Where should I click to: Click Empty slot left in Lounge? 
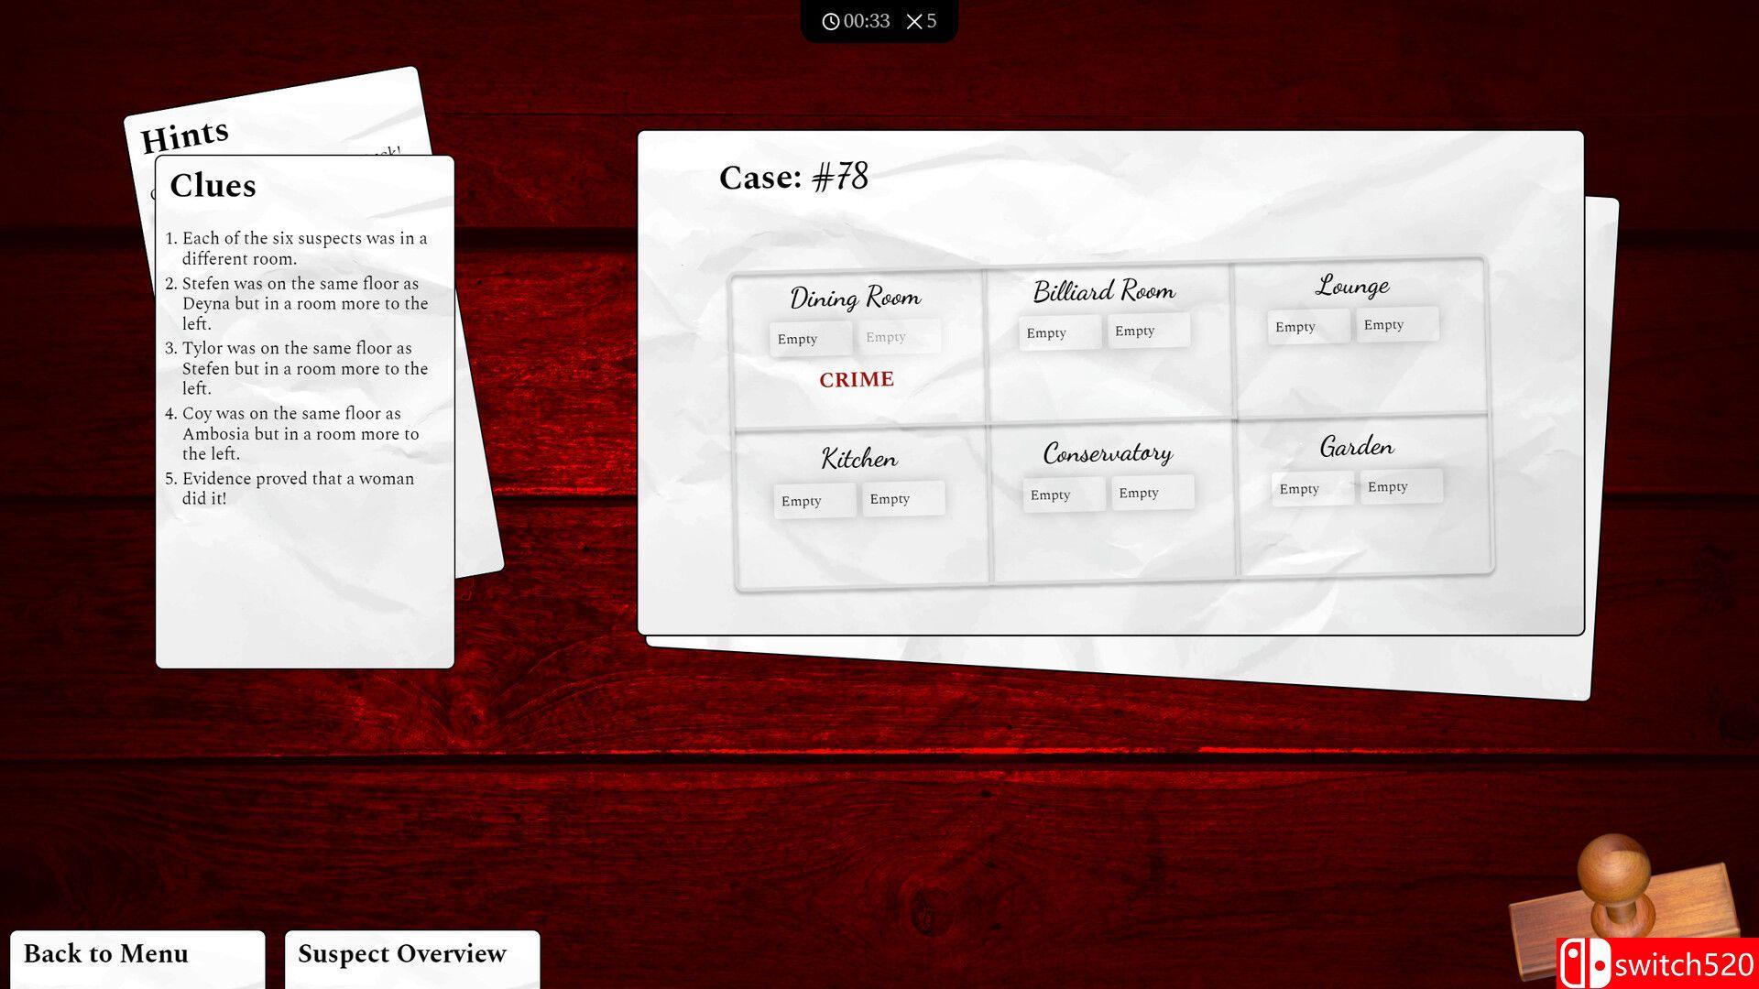(x=1297, y=325)
